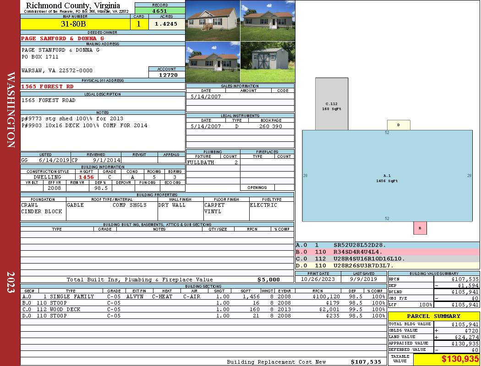Select the C.0 WOOD DECK building section row
The height and width of the screenshot is (366, 481).
point(203,309)
